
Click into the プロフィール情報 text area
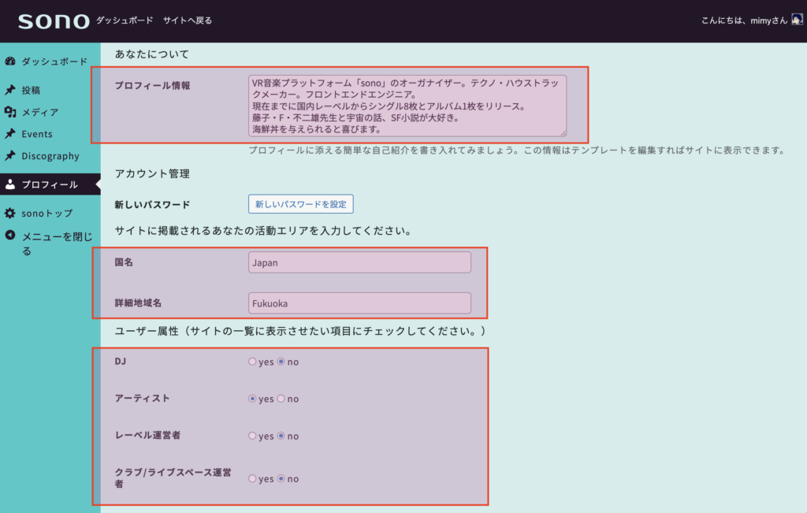[x=407, y=106]
